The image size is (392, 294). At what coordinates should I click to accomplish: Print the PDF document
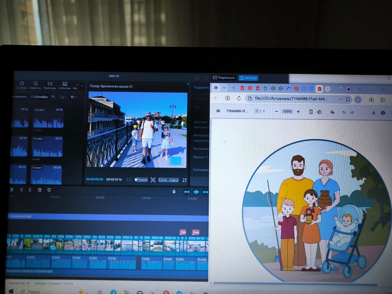click(383, 113)
